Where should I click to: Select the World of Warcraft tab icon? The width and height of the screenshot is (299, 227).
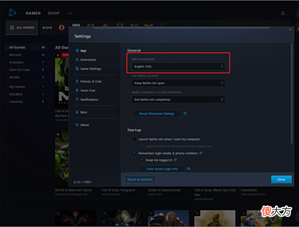tap(76, 25)
